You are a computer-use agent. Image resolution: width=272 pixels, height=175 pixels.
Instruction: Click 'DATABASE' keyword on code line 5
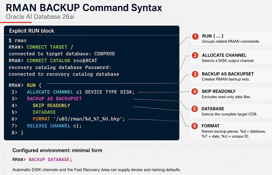tap(44, 112)
